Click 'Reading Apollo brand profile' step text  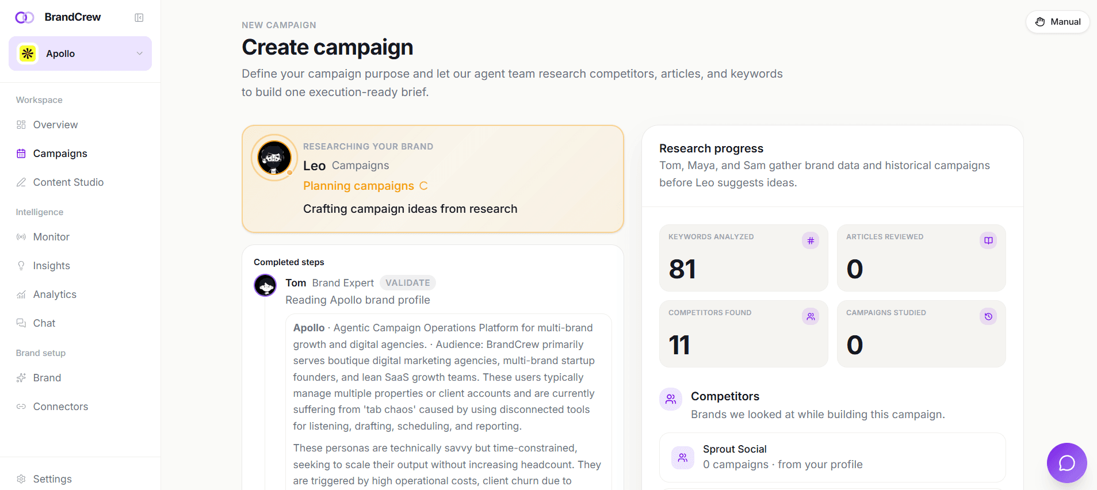coord(358,300)
